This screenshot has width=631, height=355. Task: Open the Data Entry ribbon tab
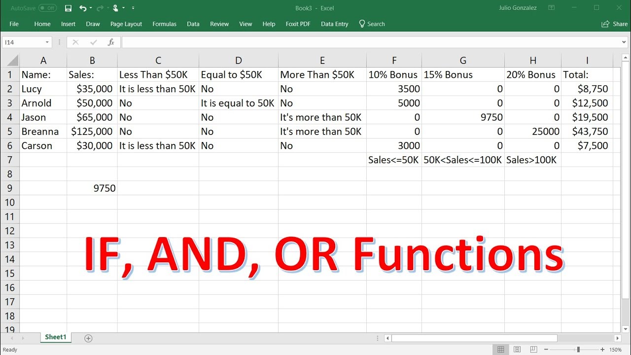pyautogui.click(x=334, y=24)
